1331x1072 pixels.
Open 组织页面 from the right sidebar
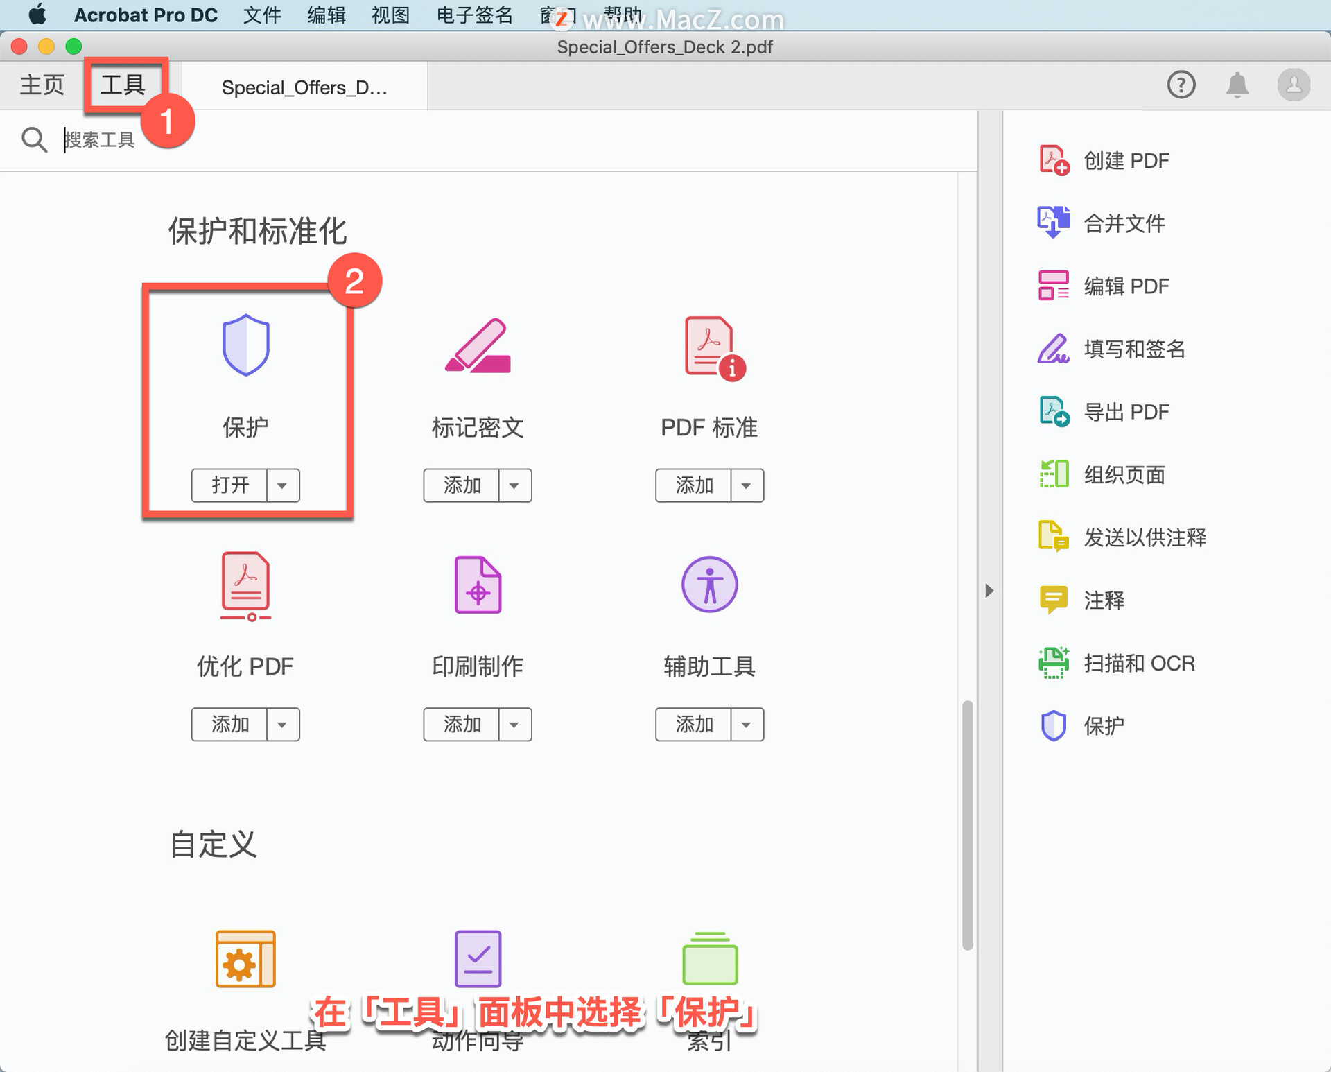pyautogui.click(x=1101, y=474)
